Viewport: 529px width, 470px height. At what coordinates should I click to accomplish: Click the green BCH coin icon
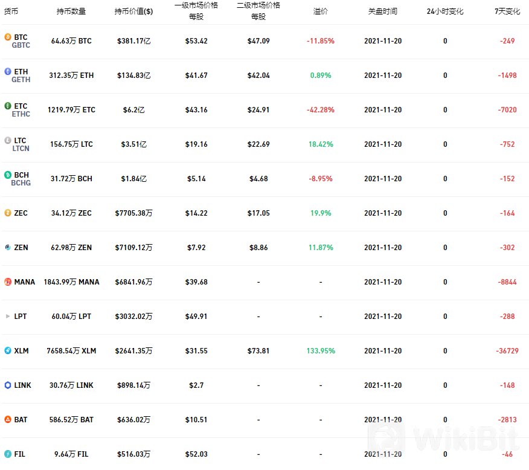(x=7, y=175)
